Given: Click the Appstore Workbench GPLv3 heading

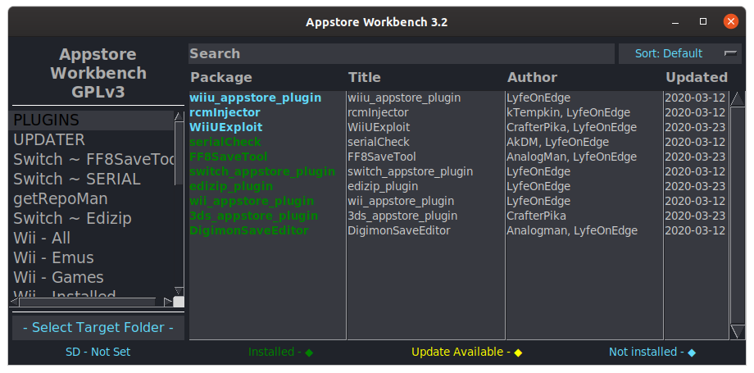Looking at the screenshot, I should (98, 73).
